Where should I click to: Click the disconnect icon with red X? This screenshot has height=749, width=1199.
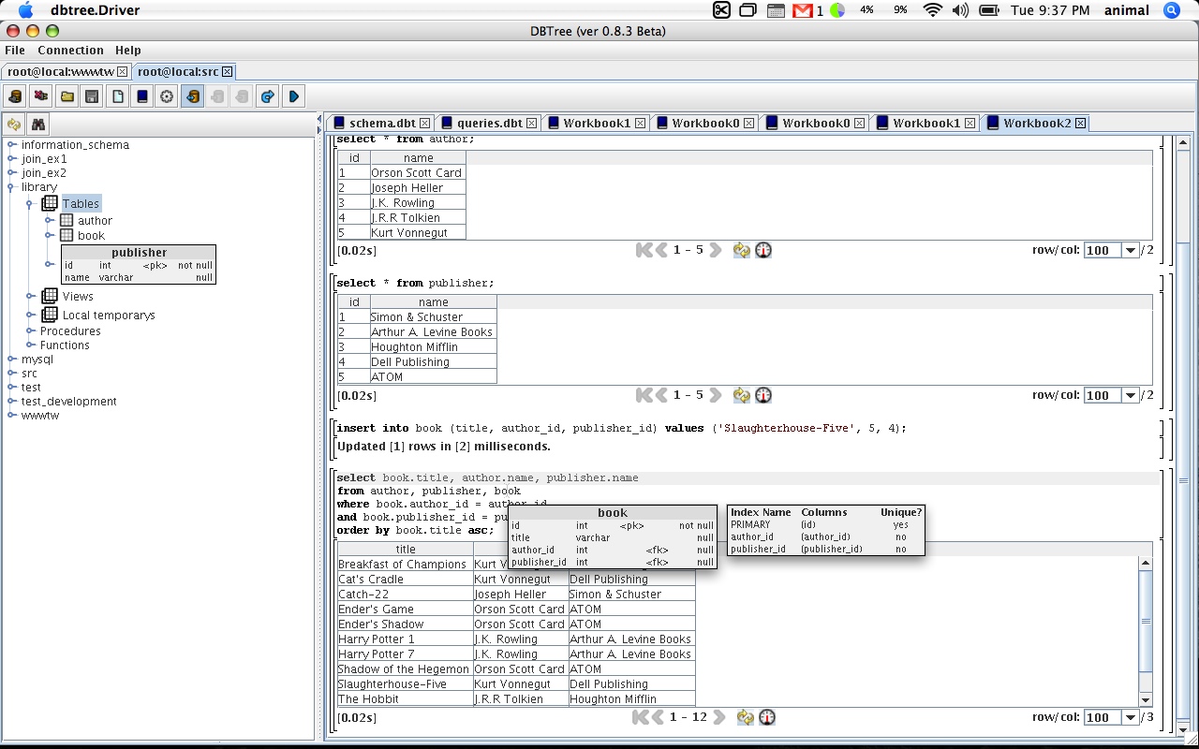(40, 96)
